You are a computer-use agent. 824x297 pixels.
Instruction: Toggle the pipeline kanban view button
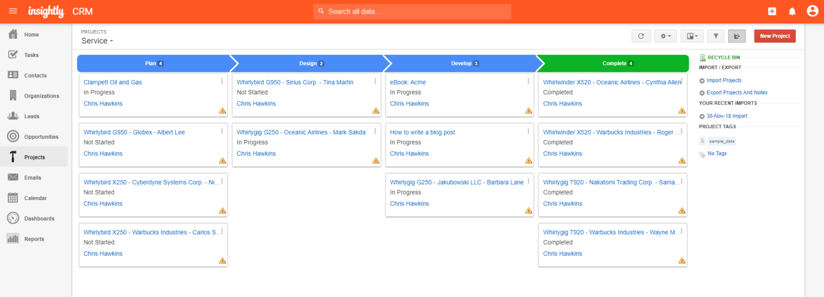[737, 36]
